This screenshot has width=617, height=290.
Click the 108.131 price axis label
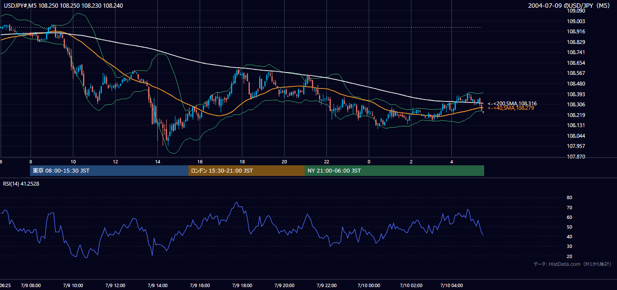(x=575, y=125)
